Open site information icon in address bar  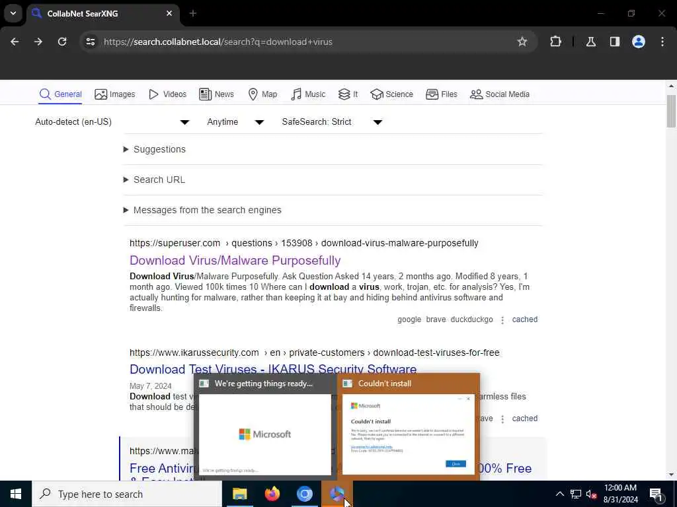tap(91, 42)
